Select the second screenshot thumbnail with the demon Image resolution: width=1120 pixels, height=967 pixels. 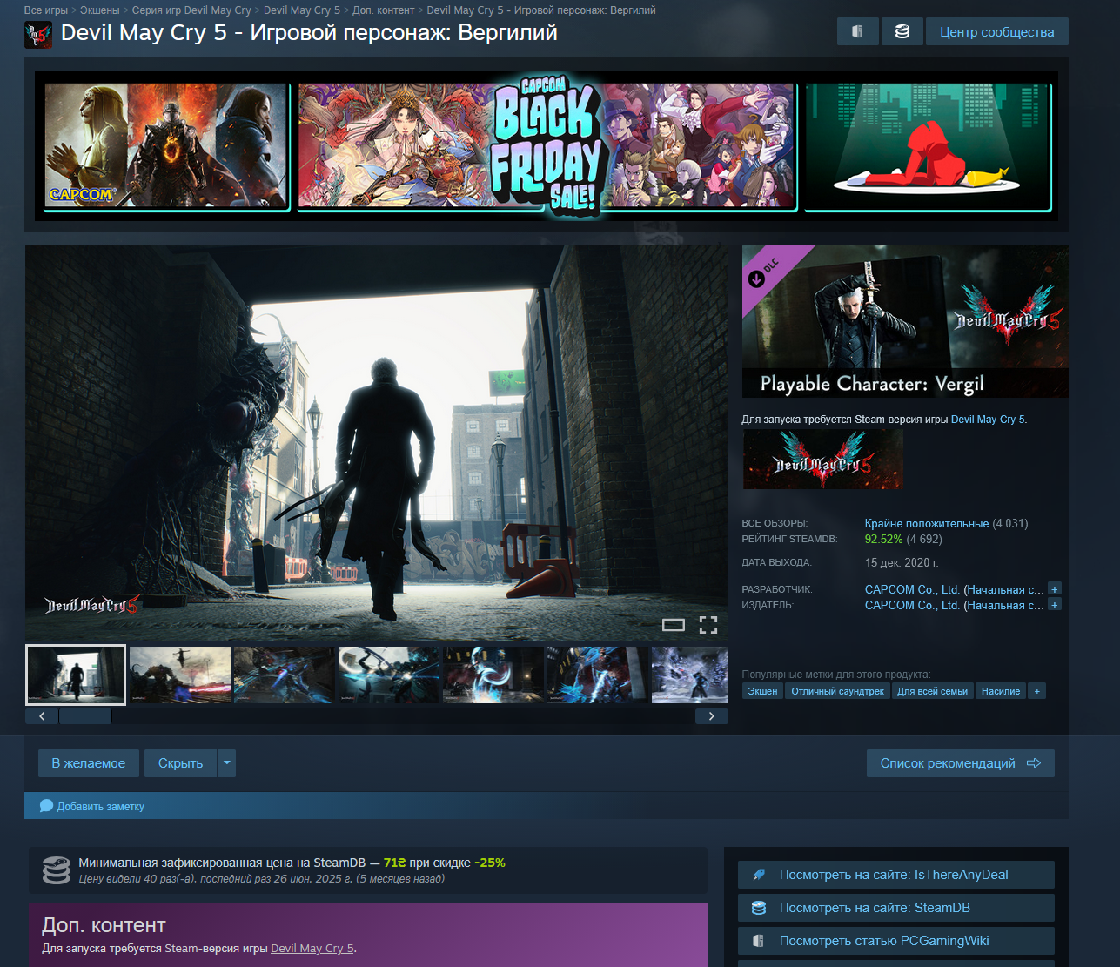180,675
